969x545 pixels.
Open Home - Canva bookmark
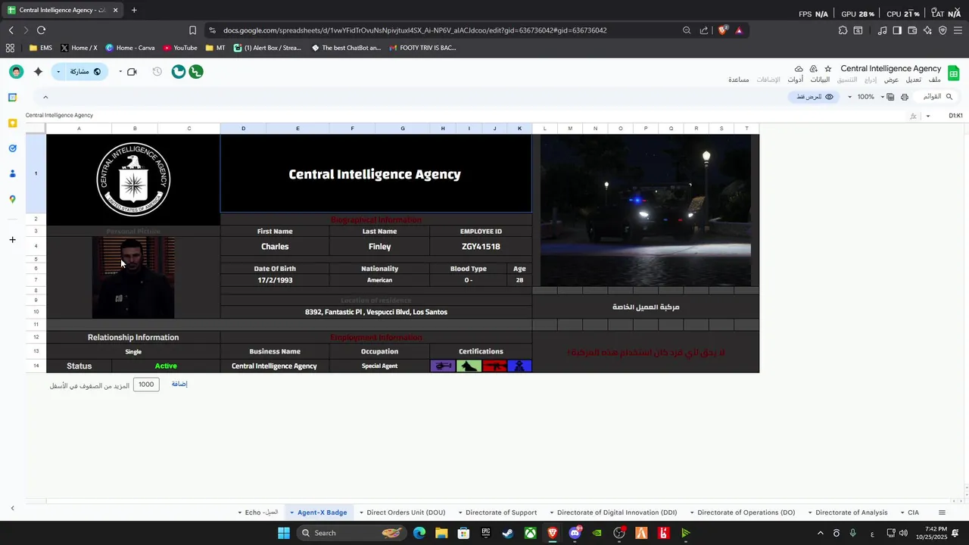(130, 48)
